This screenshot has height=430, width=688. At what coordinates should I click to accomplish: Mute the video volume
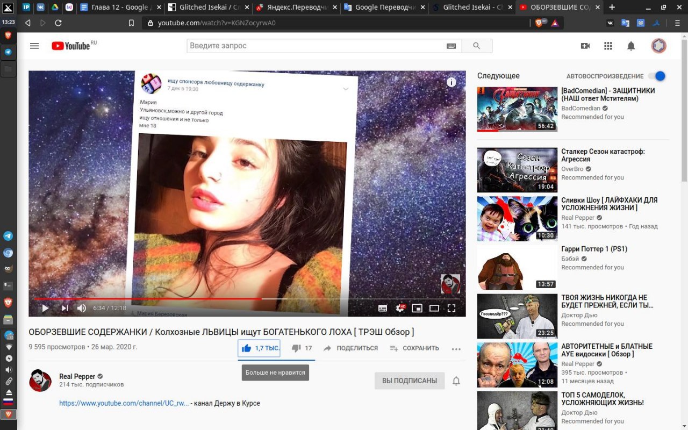[82, 308]
